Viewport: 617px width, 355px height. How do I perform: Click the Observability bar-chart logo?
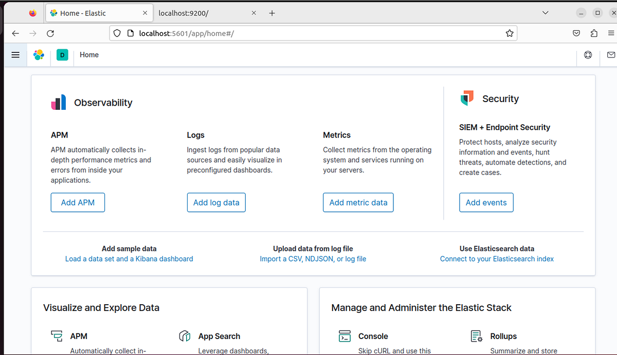pyautogui.click(x=58, y=102)
